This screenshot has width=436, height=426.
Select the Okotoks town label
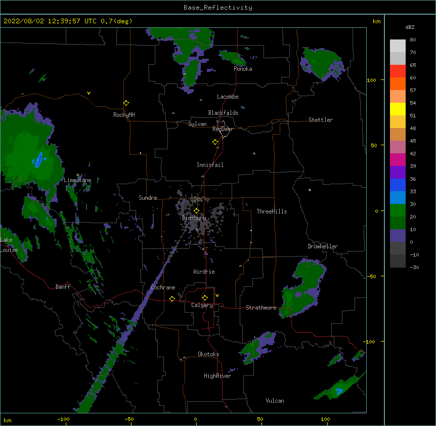[208, 354]
